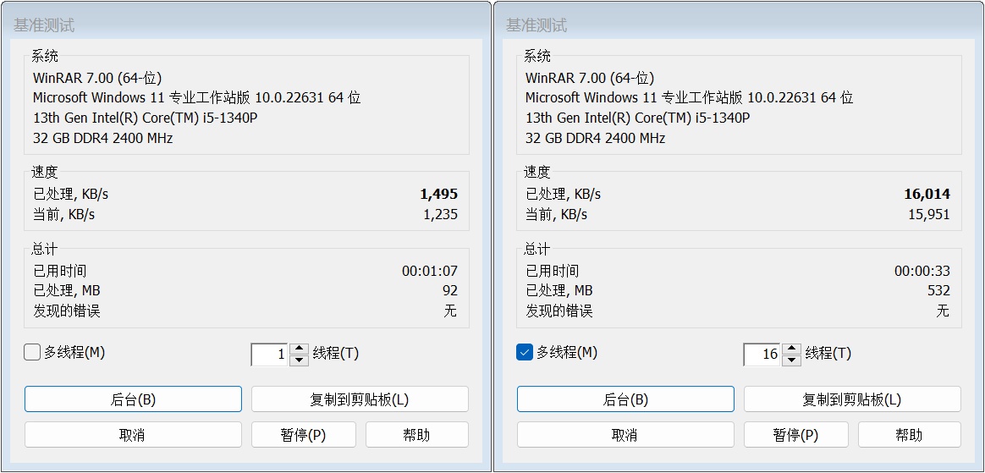Increase thread count above 1 with up arrow
The image size is (985, 473).
(x=299, y=349)
